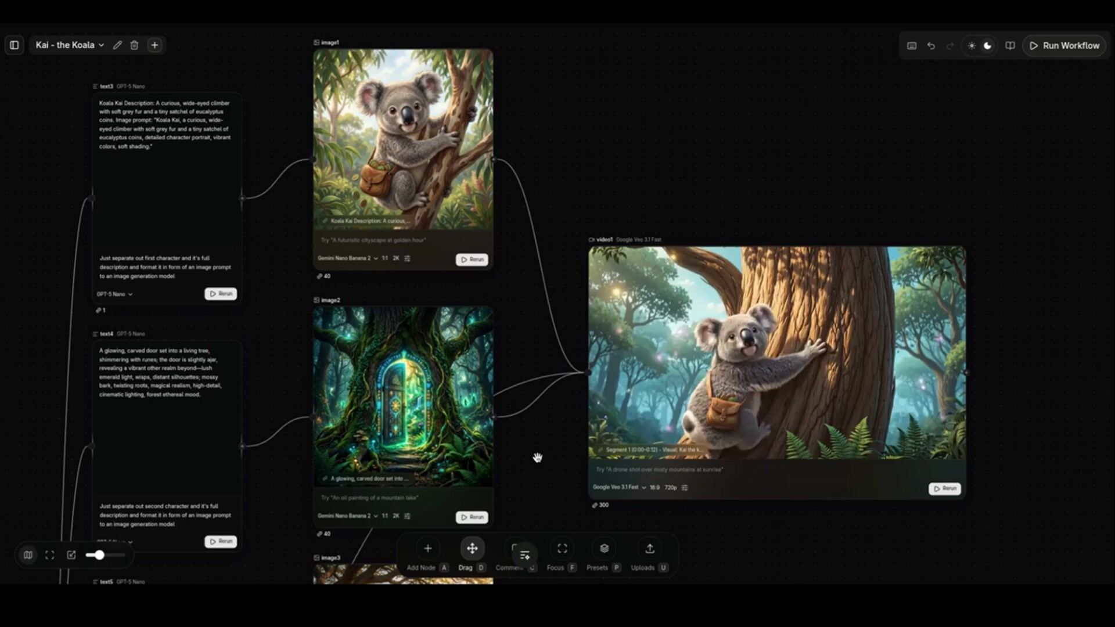This screenshot has height=627, width=1115.
Task: Click the edit-note icon beside zoom slider
Action: pyautogui.click(x=71, y=555)
